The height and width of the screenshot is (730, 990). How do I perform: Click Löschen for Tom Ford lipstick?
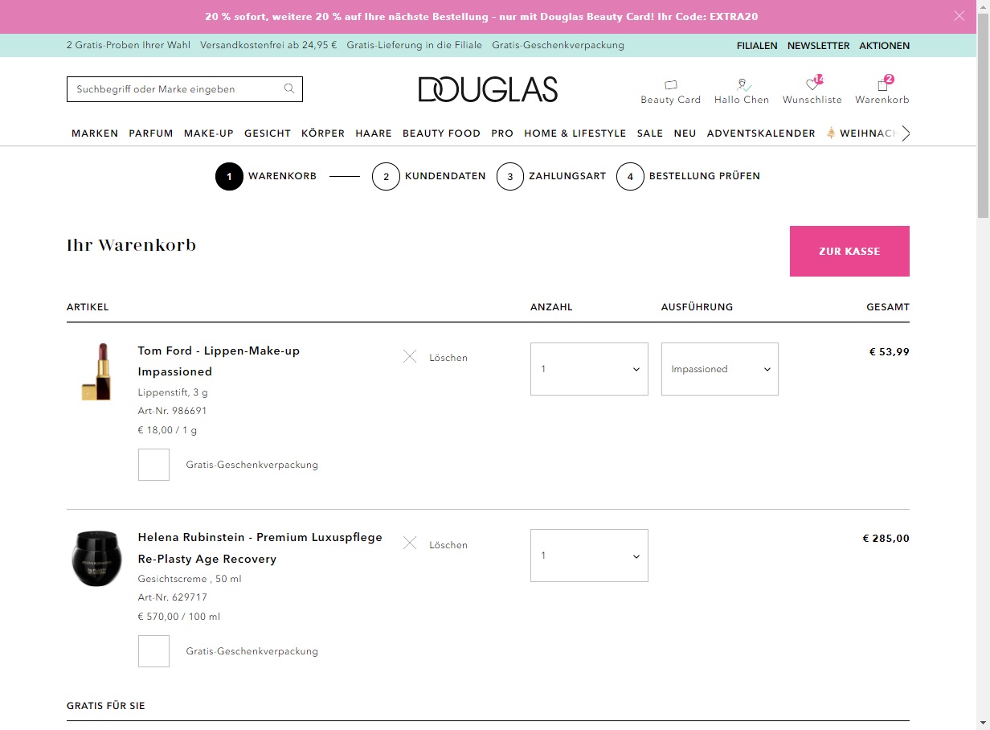(448, 358)
